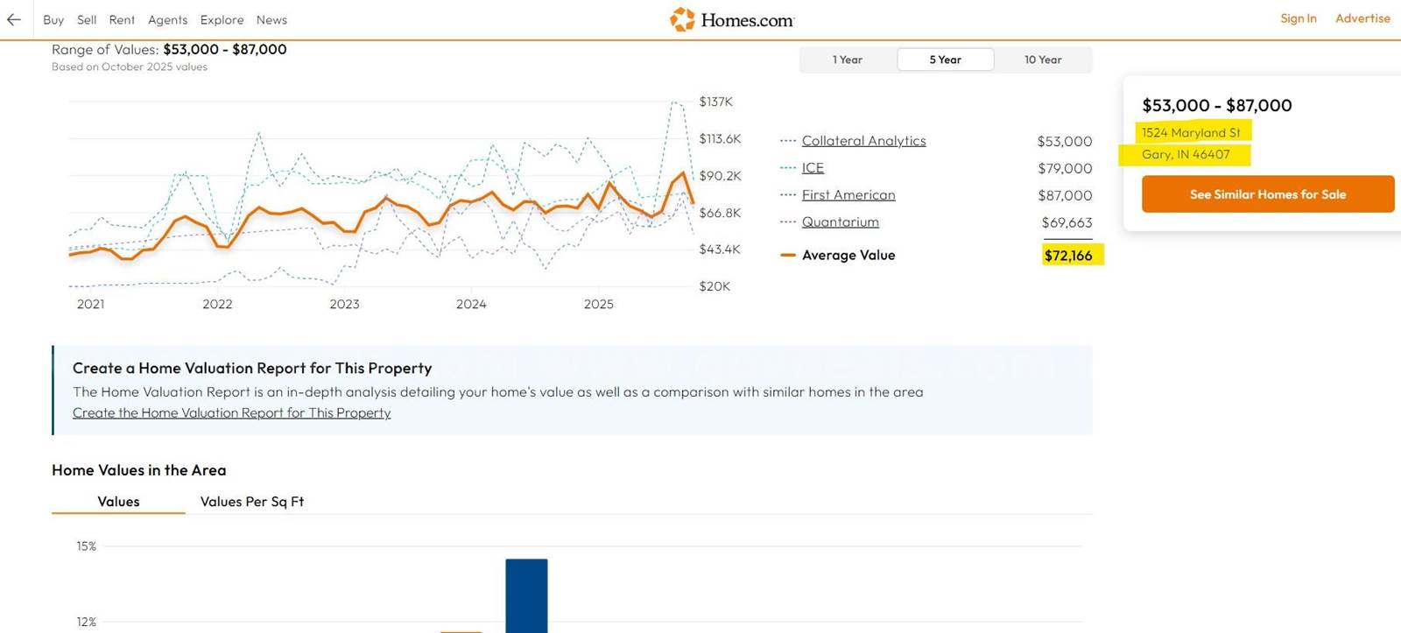Screen dimensions: 1401x633
Task: Switch to Values Per Sq Ft tab
Action: coord(252,502)
